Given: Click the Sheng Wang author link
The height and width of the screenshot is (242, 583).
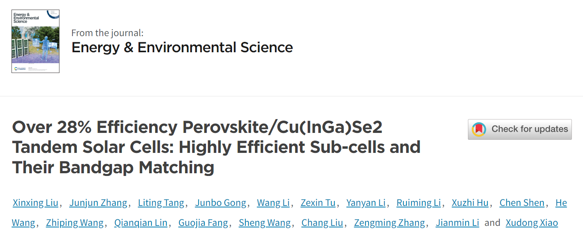Looking at the screenshot, I should [265, 223].
